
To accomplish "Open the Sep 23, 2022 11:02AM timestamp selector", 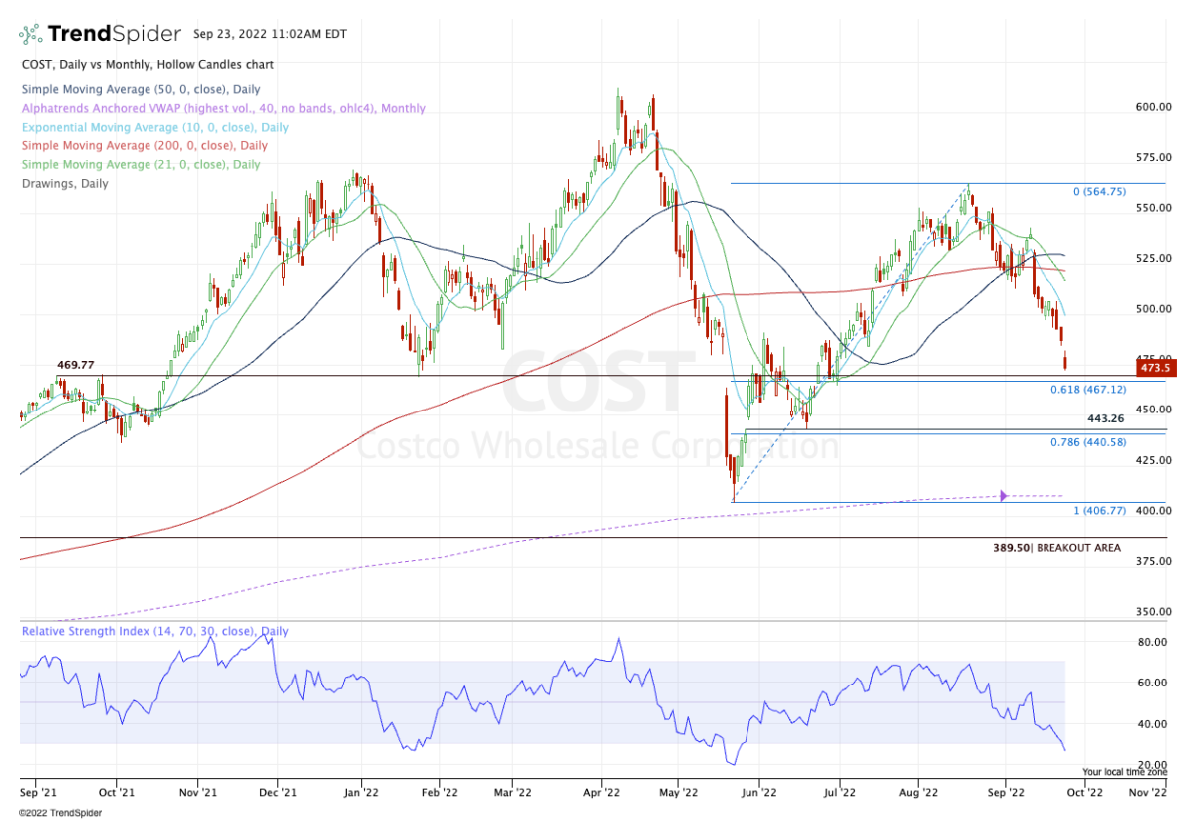I will tap(268, 33).
